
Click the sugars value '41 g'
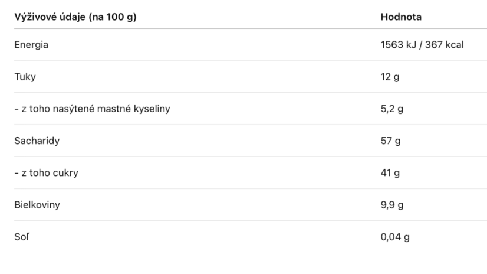click(390, 173)
